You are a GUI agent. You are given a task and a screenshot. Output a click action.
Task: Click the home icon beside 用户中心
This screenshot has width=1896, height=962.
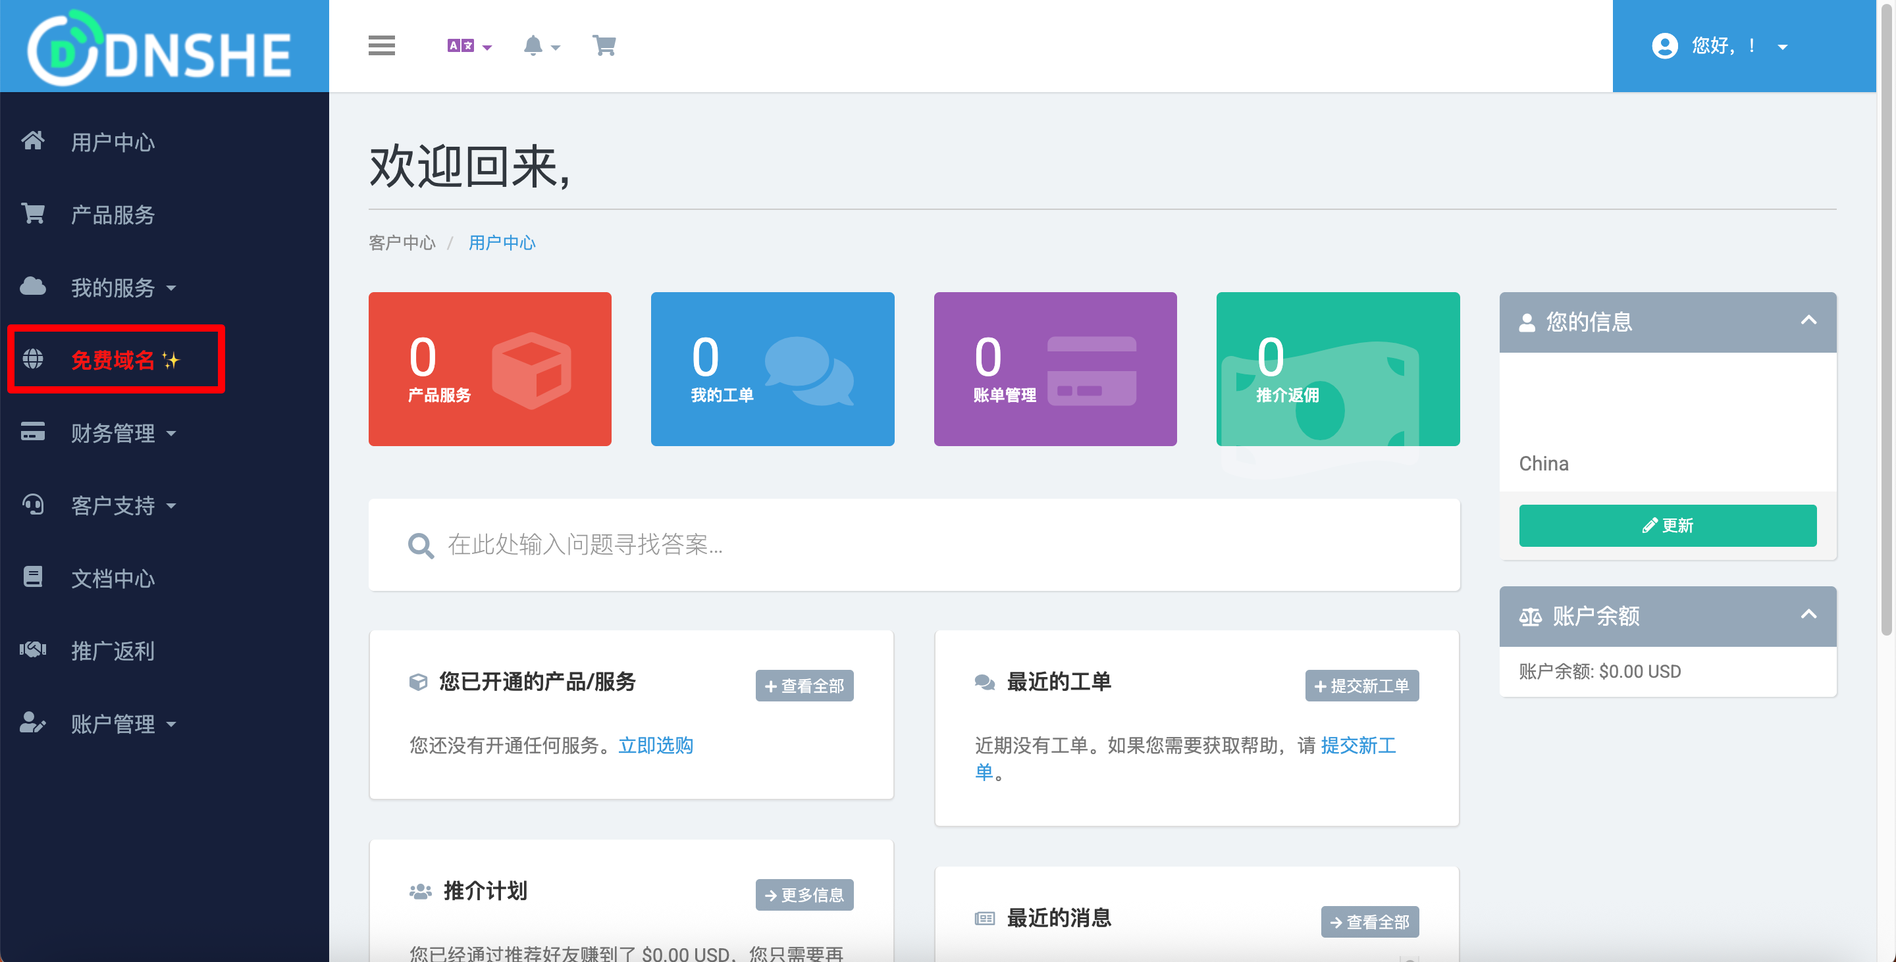point(32,140)
